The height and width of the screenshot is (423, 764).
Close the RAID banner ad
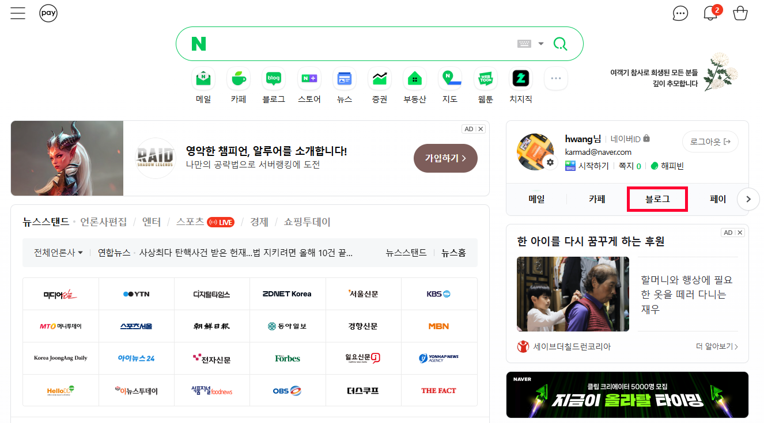point(481,129)
